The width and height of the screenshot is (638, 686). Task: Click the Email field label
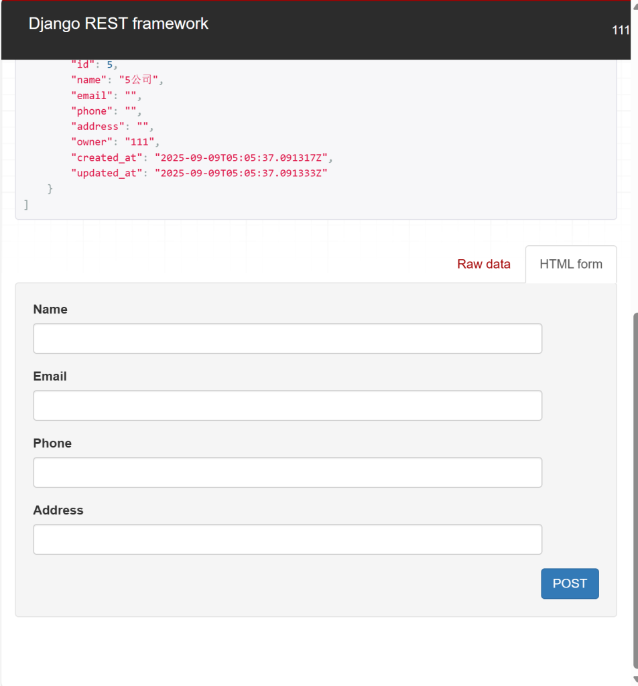[x=50, y=376]
